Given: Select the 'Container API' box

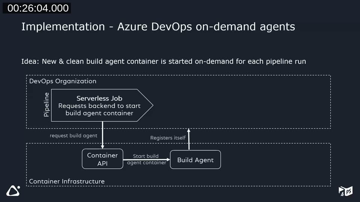Looking at the screenshot, I should (x=102, y=159).
